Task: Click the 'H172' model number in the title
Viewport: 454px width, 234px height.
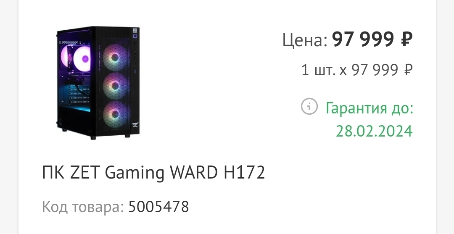Action: coord(244,172)
